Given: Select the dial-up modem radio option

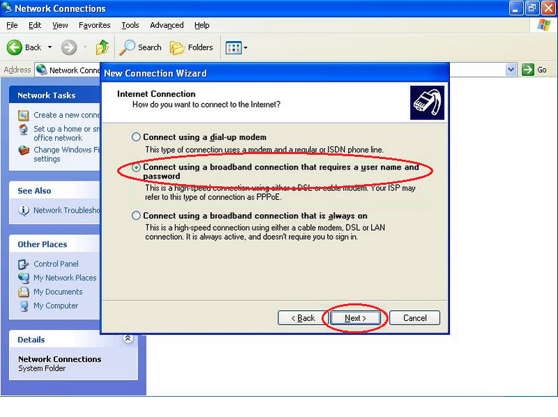Looking at the screenshot, I should pos(136,137).
